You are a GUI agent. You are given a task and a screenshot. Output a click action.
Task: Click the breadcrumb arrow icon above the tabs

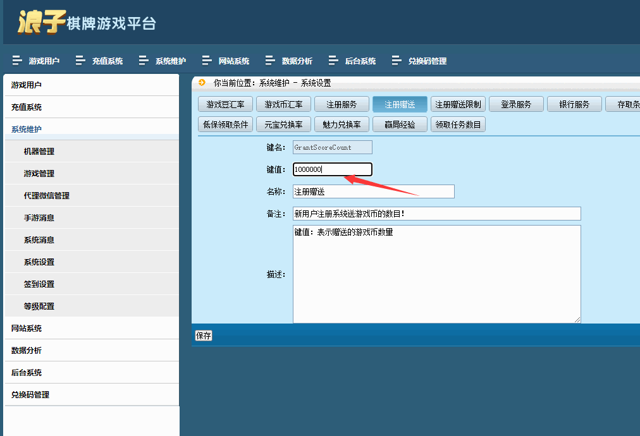[x=202, y=82]
